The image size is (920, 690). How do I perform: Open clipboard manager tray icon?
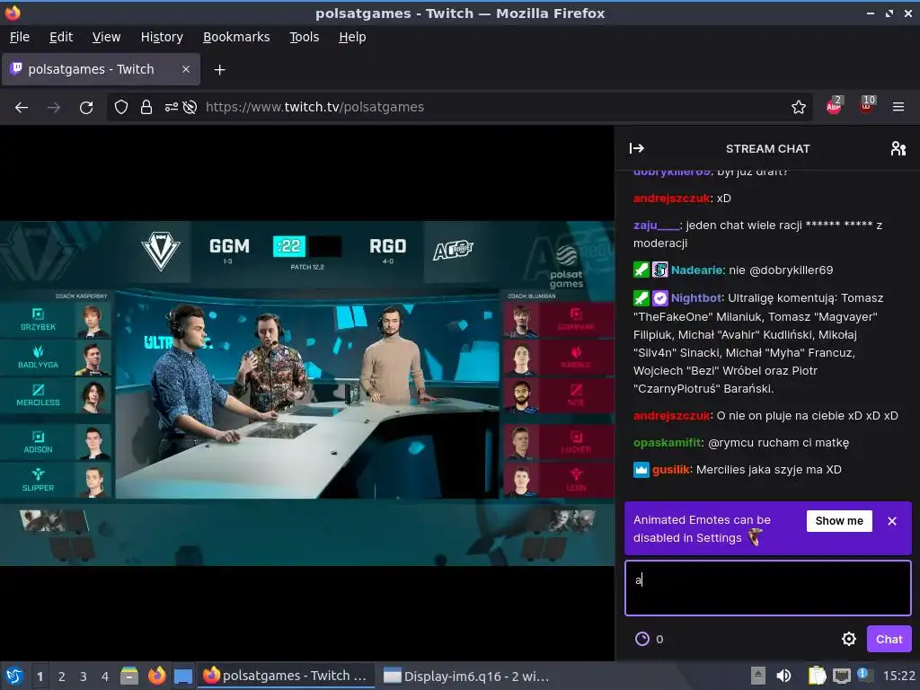point(817,676)
